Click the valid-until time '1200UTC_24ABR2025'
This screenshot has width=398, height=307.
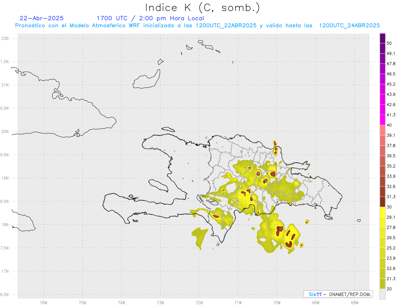click(349, 26)
